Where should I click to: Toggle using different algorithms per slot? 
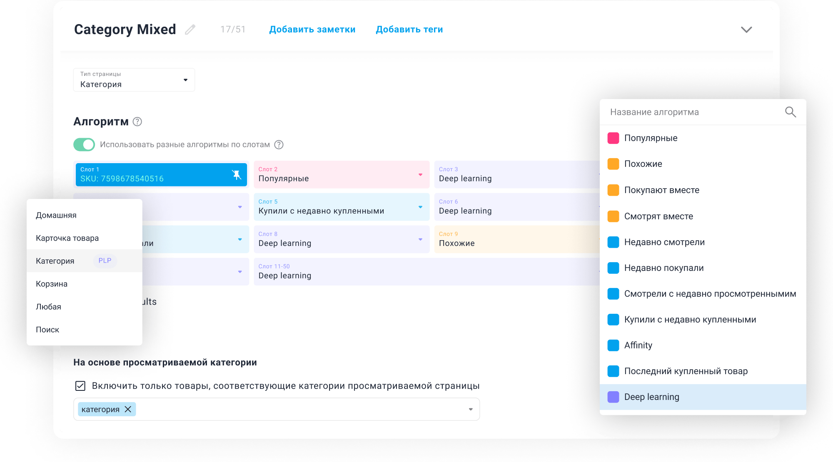coord(84,144)
